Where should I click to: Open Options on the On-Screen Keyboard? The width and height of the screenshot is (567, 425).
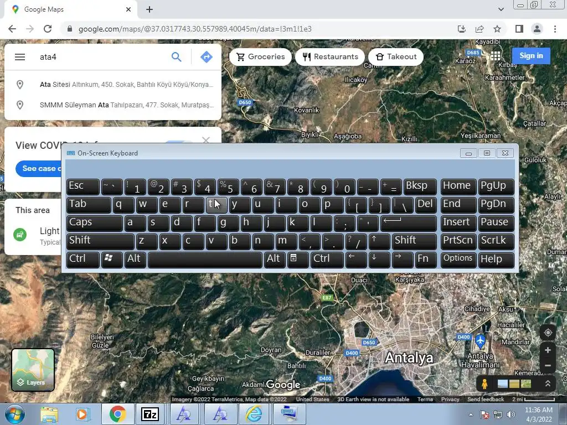(458, 260)
